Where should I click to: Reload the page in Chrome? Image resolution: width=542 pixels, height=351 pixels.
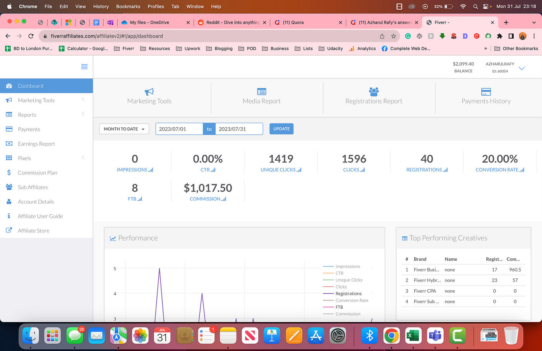(x=31, y=36)
